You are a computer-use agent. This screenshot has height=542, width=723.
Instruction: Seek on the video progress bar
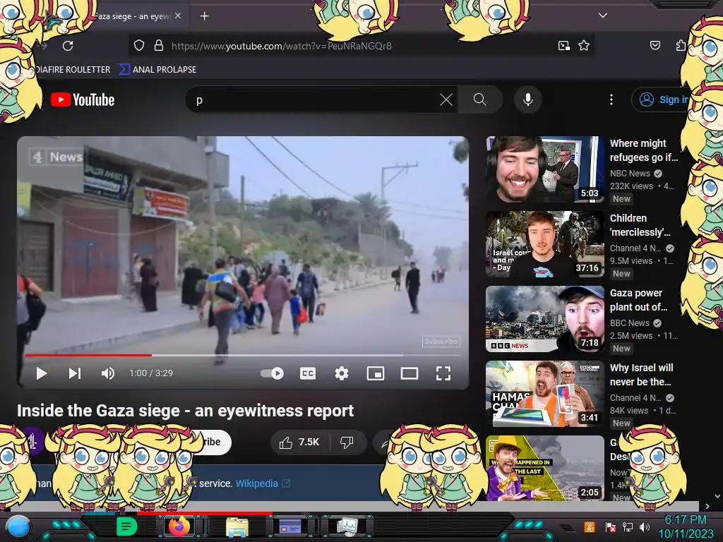tap(243, 356)
